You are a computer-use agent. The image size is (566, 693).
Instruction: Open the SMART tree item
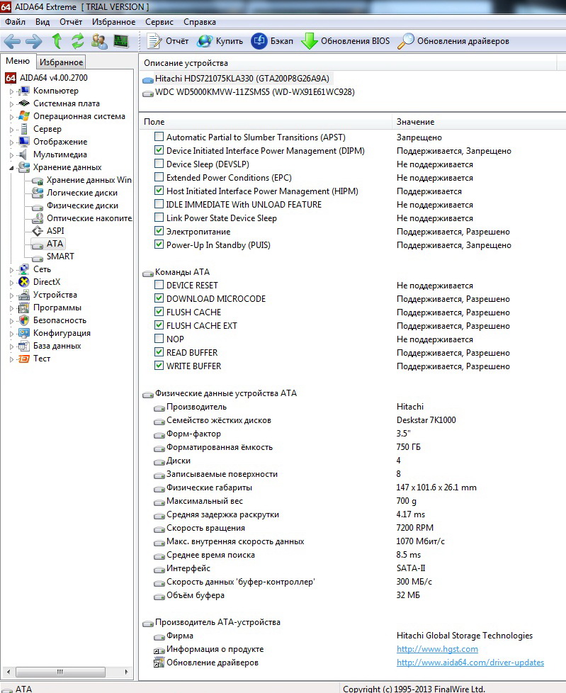click(60, 257)
